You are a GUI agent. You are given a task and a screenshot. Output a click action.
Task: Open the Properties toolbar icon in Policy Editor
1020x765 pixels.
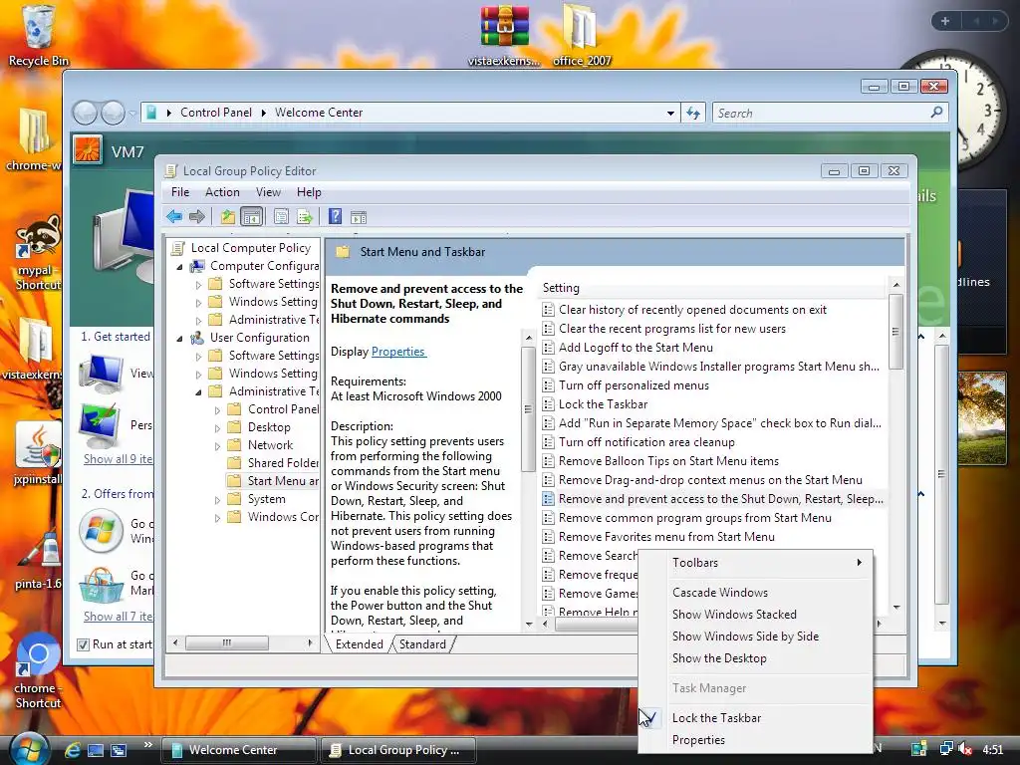tap(281, 216)
